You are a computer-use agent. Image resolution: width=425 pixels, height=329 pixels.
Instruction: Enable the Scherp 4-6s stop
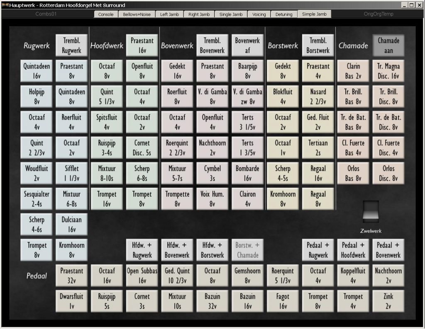pos(37,224)
